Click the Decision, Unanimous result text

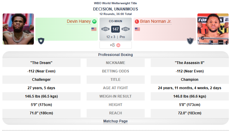tap(115, 9)
